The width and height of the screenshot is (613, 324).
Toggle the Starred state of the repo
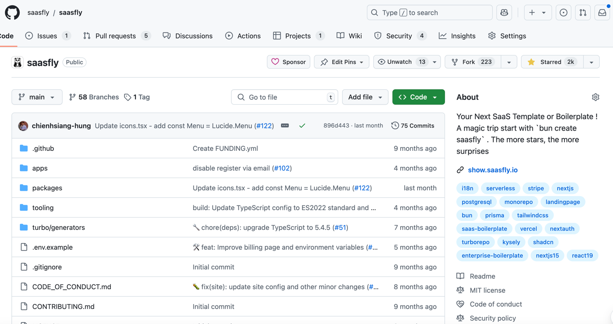coord(551,62)
